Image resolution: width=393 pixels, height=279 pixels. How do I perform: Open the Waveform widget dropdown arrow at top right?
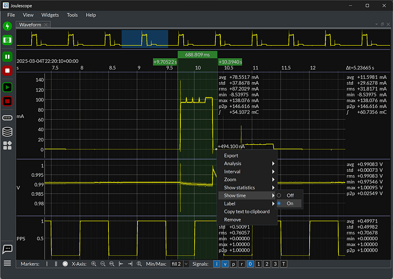click(376, 24)
